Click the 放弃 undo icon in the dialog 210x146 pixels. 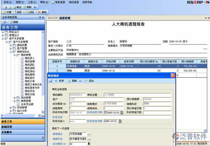coord(56,81)
